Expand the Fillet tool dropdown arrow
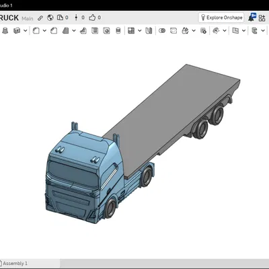This screenshot has width=269, height=269. tap(44, 30)
